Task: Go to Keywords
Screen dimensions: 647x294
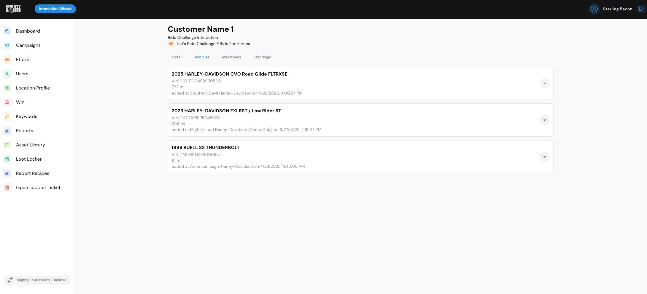Action: (26, 116)
